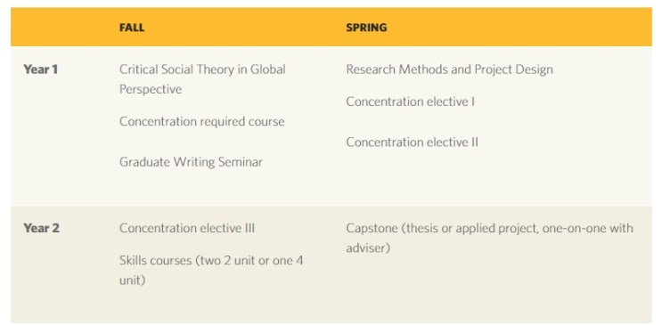Click the word Seminar in Fall column
Image resolution: width=662 pixels, height=325 pixels.
pyautogui.click(x=241, y=162)
